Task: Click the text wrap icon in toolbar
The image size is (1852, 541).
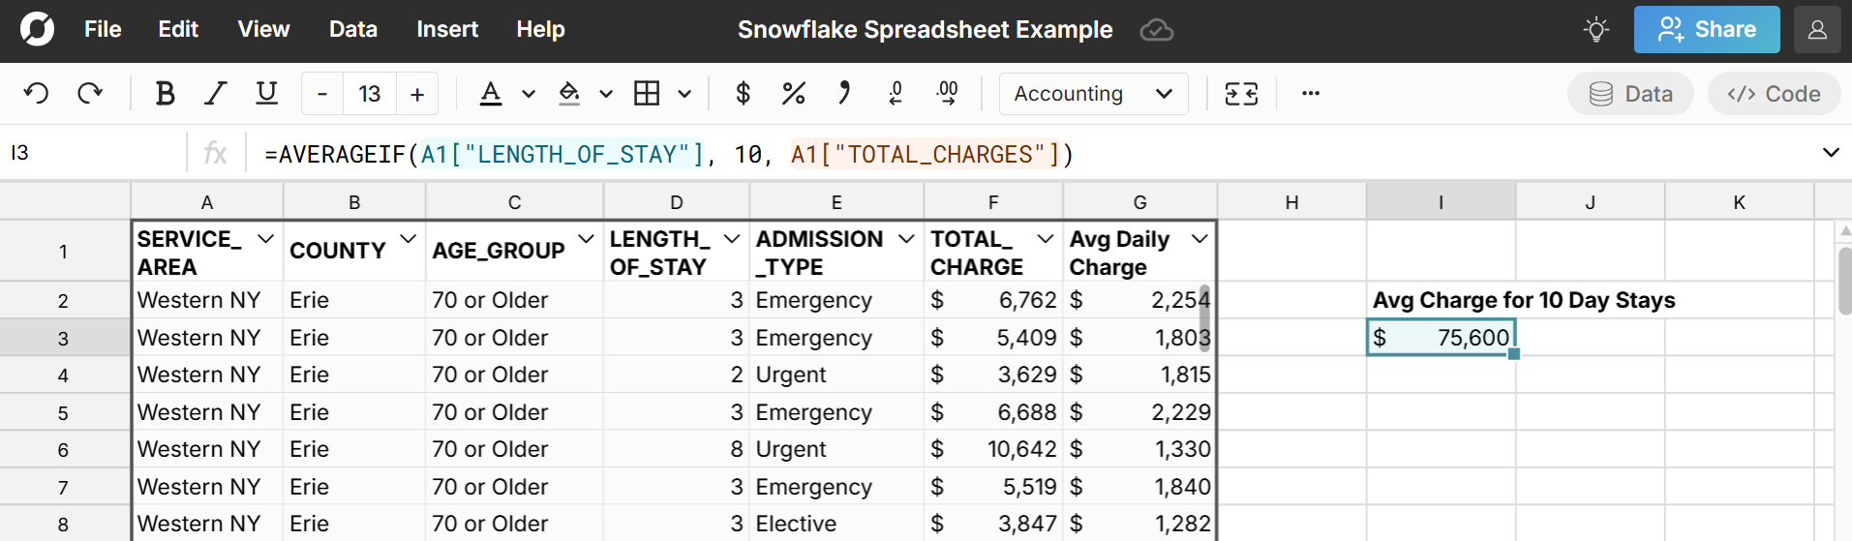Action: (x=1241, y=94)
